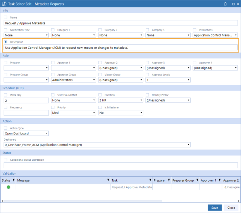Filter the Task column in Validation grid
The width and height of the screenshot is (241, 213).
pyautogui.click(x=150, y=180)
